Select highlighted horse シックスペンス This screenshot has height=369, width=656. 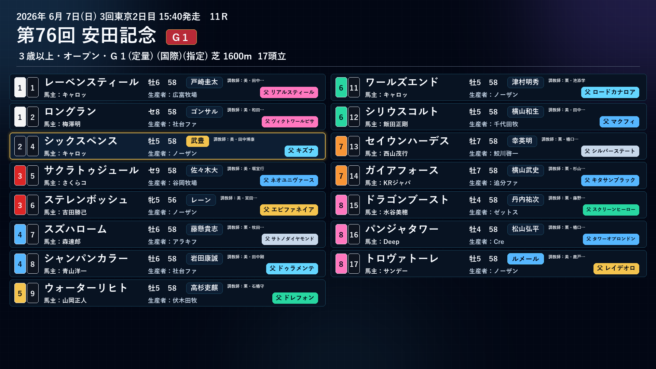click(x=81, y=141)
